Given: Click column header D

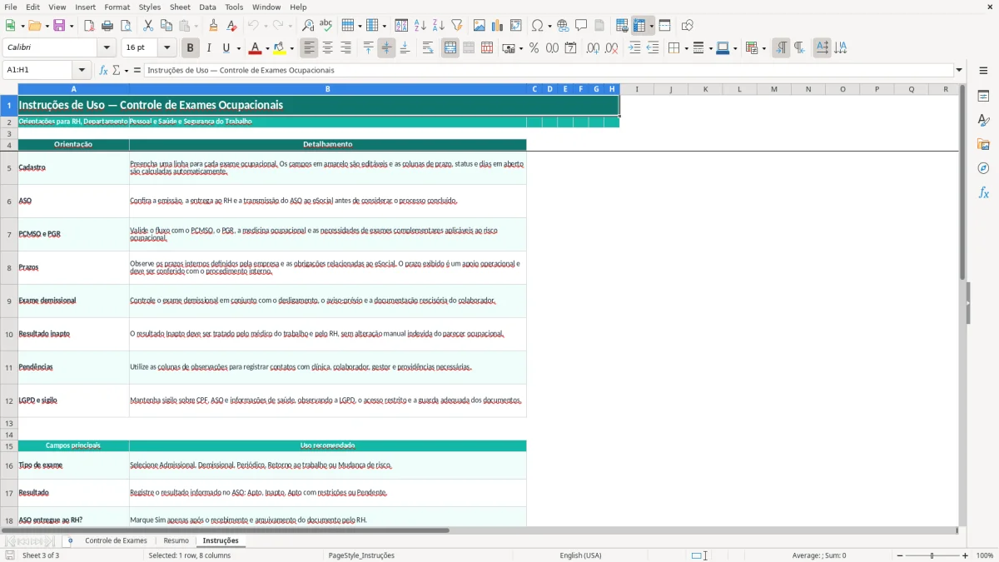Looking at the screenshot, I should tap(550, 89).
